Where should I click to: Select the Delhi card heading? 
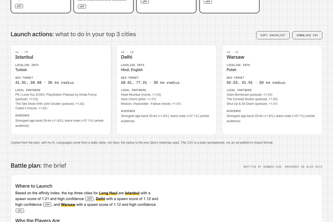coord(126,57)
